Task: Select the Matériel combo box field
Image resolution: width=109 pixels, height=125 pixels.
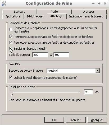Action: (x=73, y=71)
